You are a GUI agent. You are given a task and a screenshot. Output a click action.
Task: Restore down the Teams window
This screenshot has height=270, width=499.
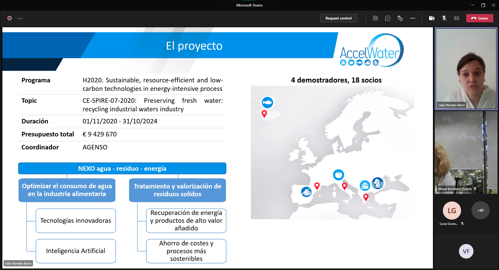tap(483, 5)
